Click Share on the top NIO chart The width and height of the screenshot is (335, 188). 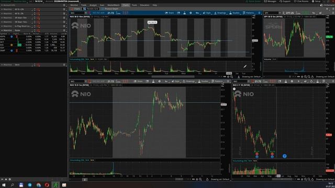point(170,13)
